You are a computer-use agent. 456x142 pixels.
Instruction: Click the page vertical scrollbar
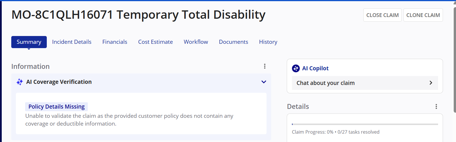[455, 60]
